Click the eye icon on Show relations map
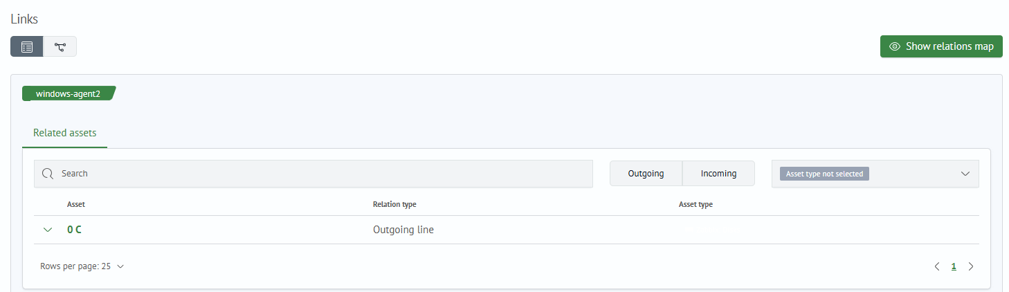This screenshot has height=292, width=1009. click(x=895, y=46)
